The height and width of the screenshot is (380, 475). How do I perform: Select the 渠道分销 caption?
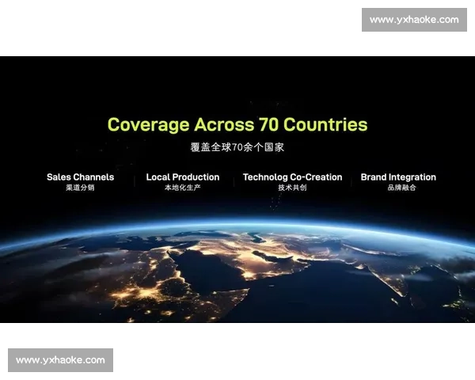(x=80, y=188)
